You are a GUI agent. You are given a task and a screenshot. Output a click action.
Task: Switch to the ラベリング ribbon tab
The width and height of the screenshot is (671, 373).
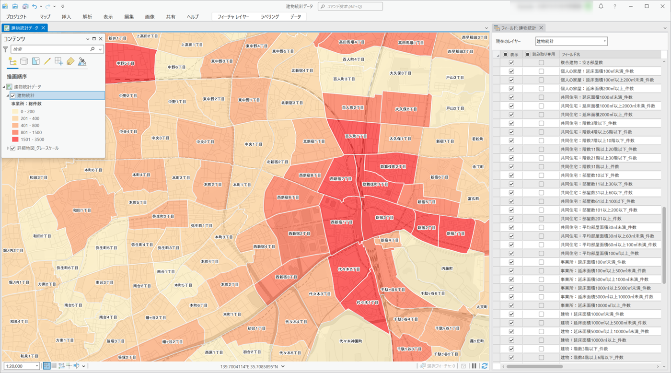pos(269,16)
